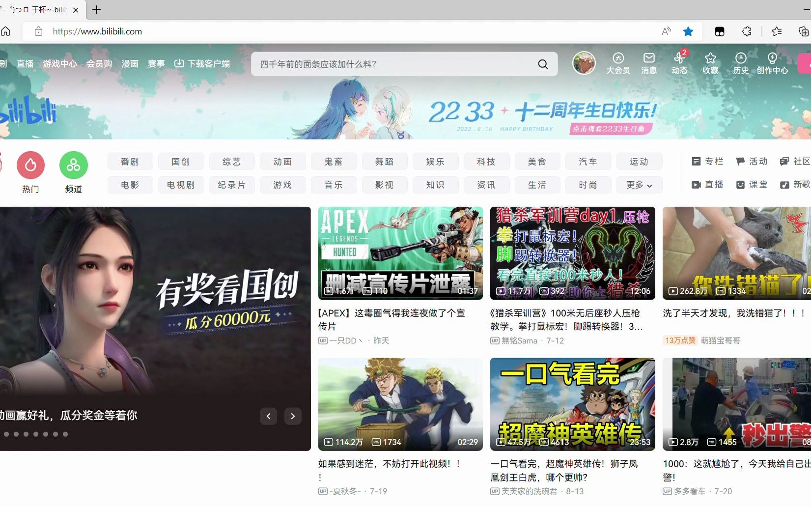Open title 如果感到迷茫，不妨打开此视频

pos(390,470)
